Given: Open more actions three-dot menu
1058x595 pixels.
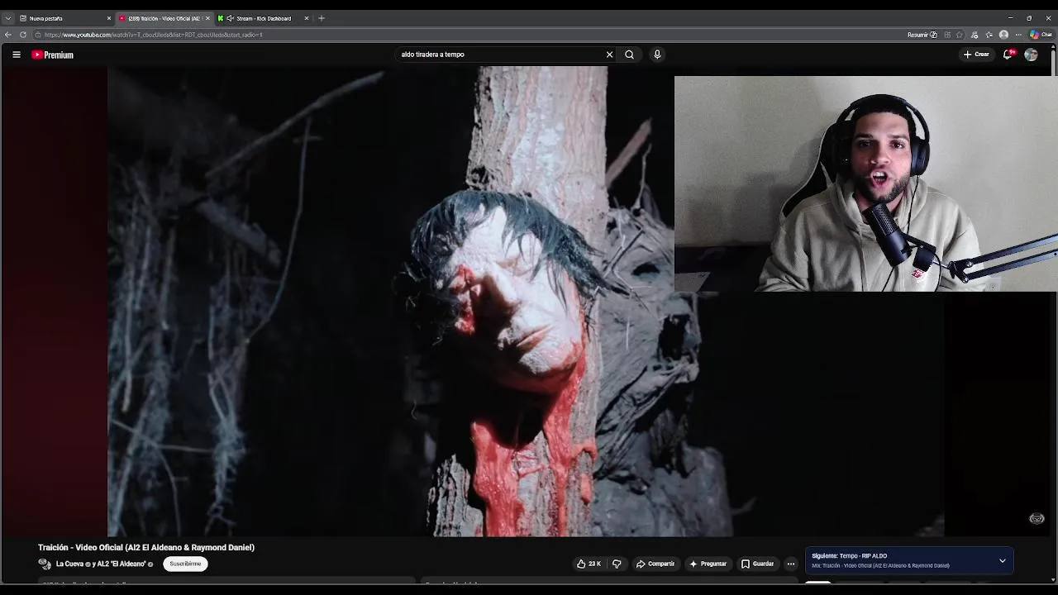Looking at the screenshot, I should 791,564.
